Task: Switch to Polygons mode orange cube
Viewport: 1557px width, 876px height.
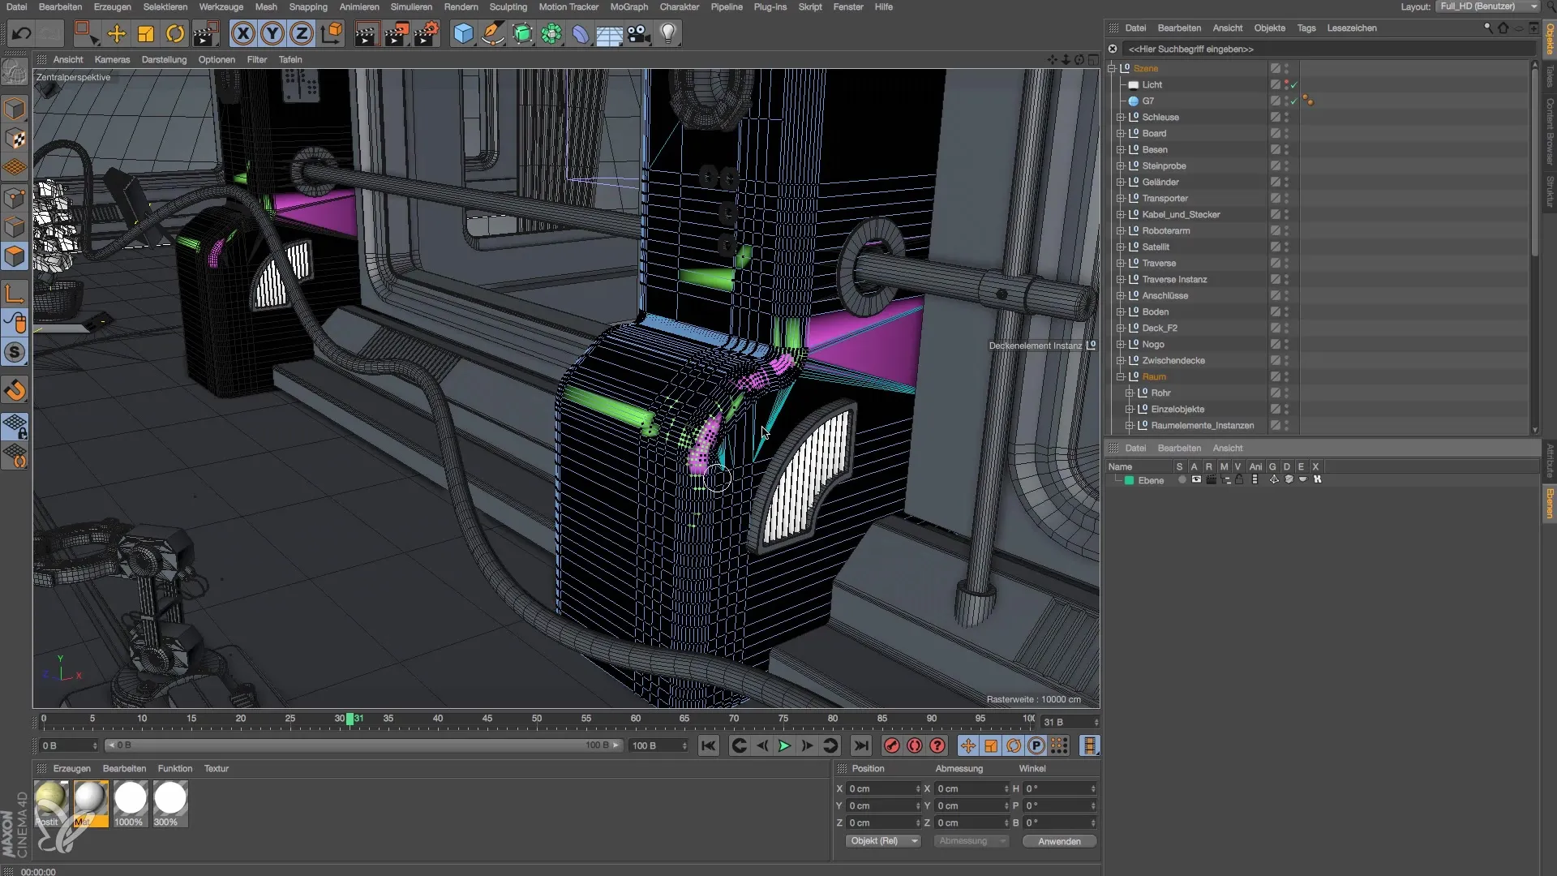Action: tap(15, 256)
